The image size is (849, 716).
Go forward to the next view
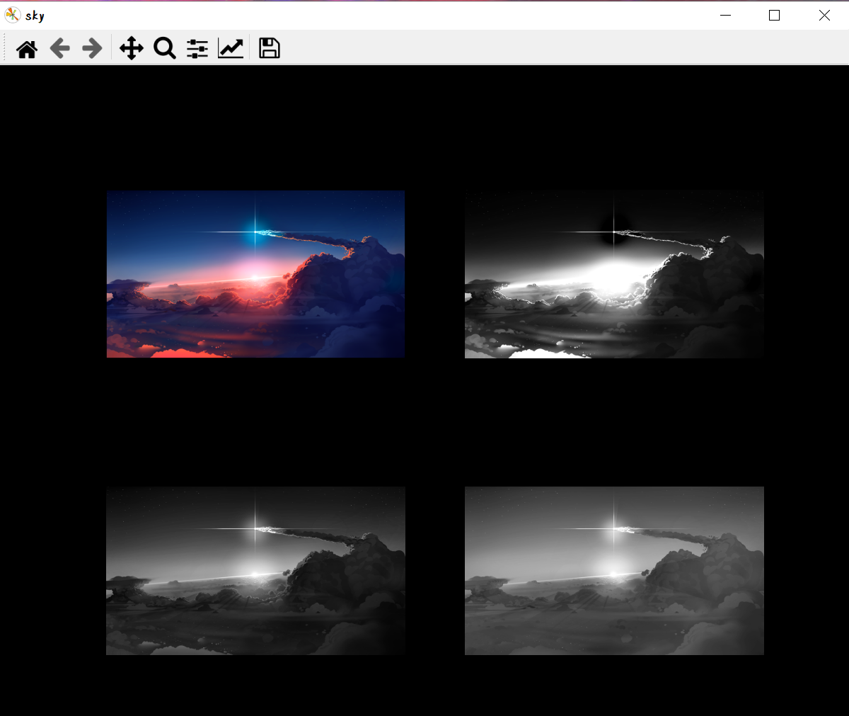tap(92, 49)
